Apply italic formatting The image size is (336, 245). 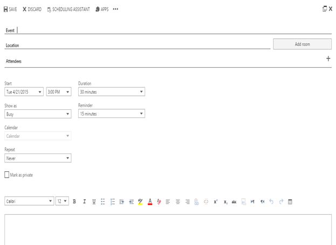click(84, 201)
